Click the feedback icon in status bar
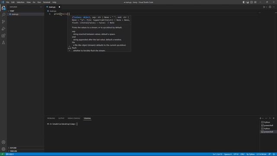Screen dimensions: 277x156 click(270, 154)
